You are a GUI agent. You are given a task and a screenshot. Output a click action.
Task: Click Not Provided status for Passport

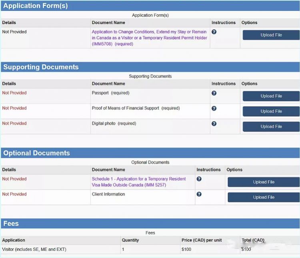(x=14, y=93)
